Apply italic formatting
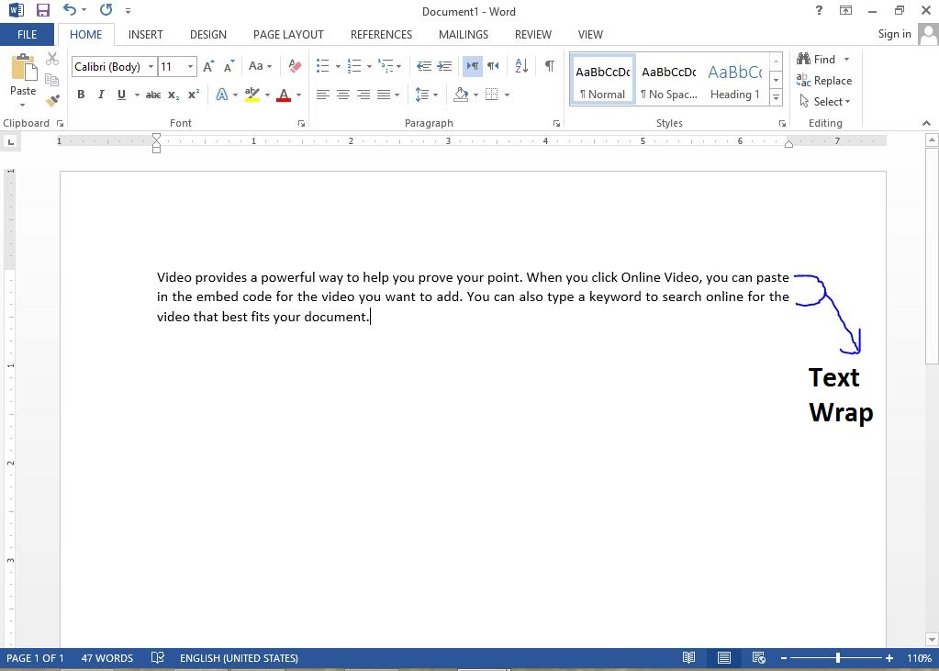Viewport: 939px width, 671px height. pos(100,95)
